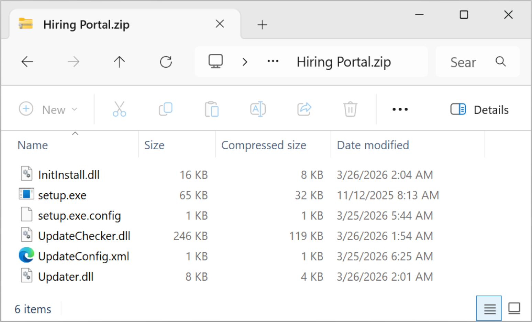Click 246 KB size of UpdateChecker.dll

tap(190, 236)
